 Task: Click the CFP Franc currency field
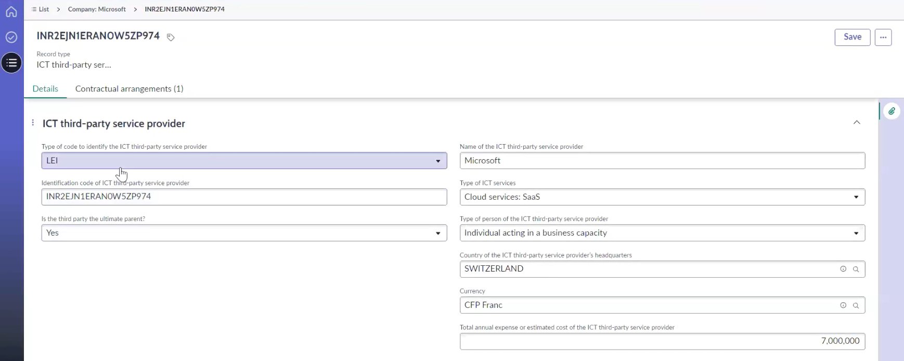click(x=662, y=305)
